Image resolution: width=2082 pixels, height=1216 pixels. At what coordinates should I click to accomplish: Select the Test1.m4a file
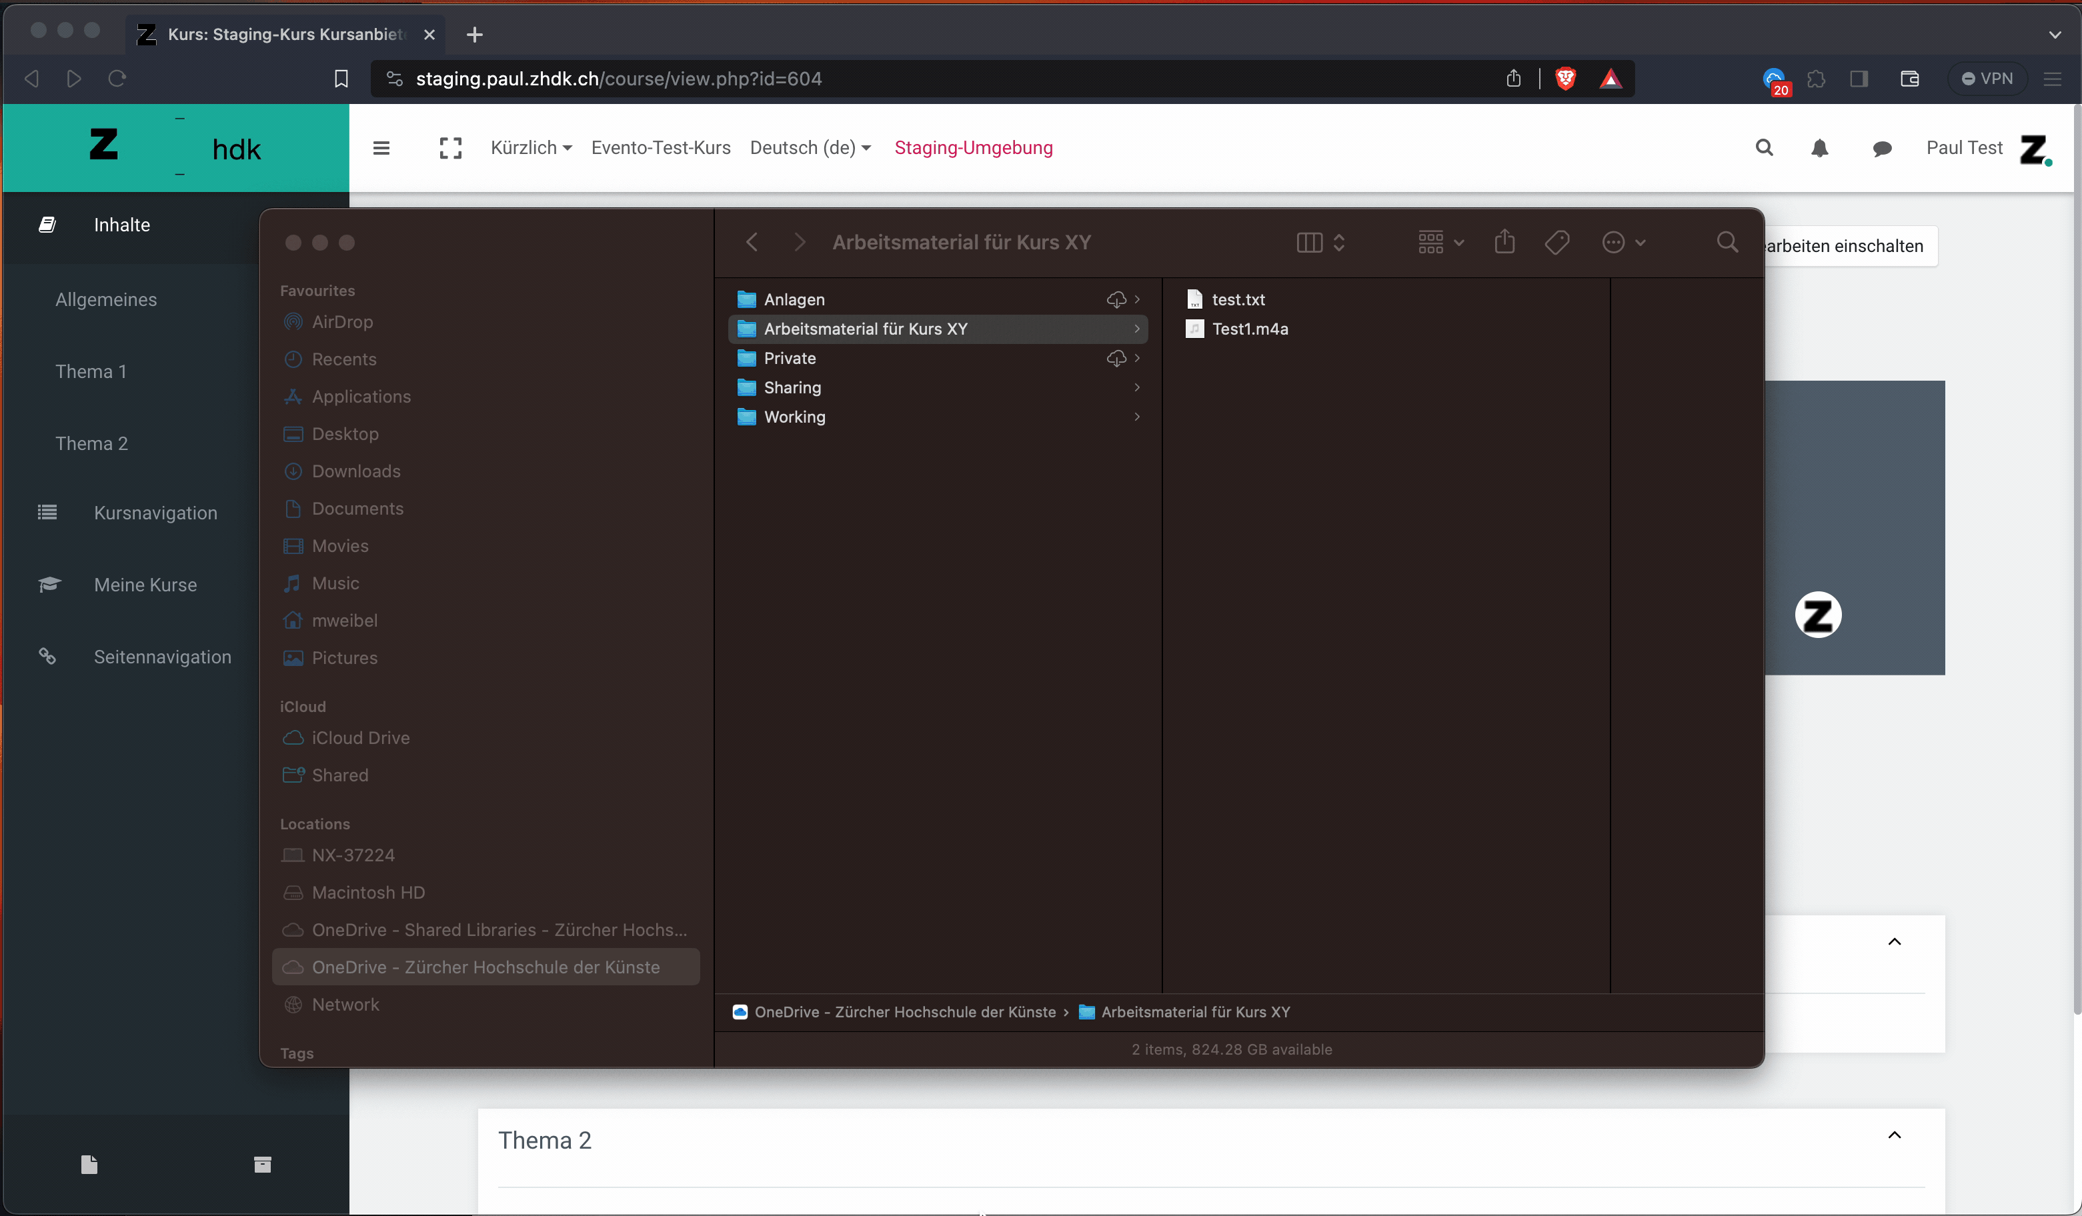click(x=1249, y=329)
